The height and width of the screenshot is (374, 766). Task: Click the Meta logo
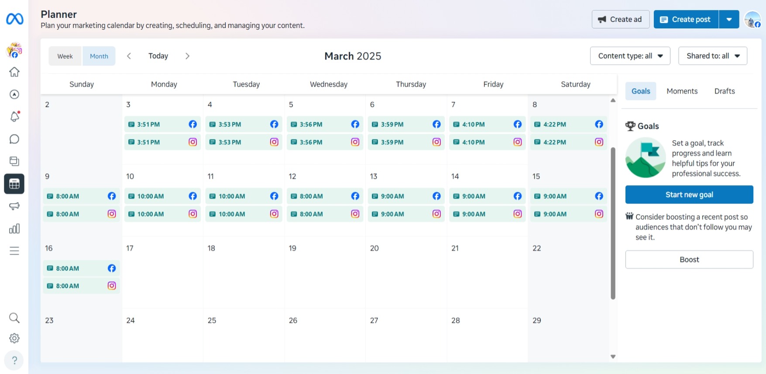pos(14,19)
